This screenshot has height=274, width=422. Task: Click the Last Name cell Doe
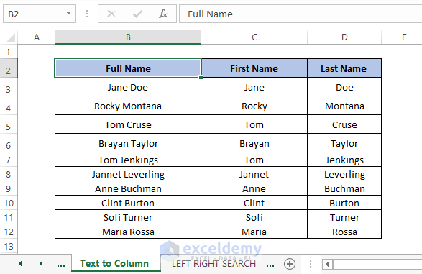pos(344,87)
